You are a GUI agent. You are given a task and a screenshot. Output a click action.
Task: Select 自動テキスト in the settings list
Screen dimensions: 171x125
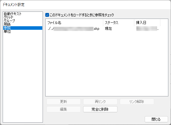click(x=23, y=14)
